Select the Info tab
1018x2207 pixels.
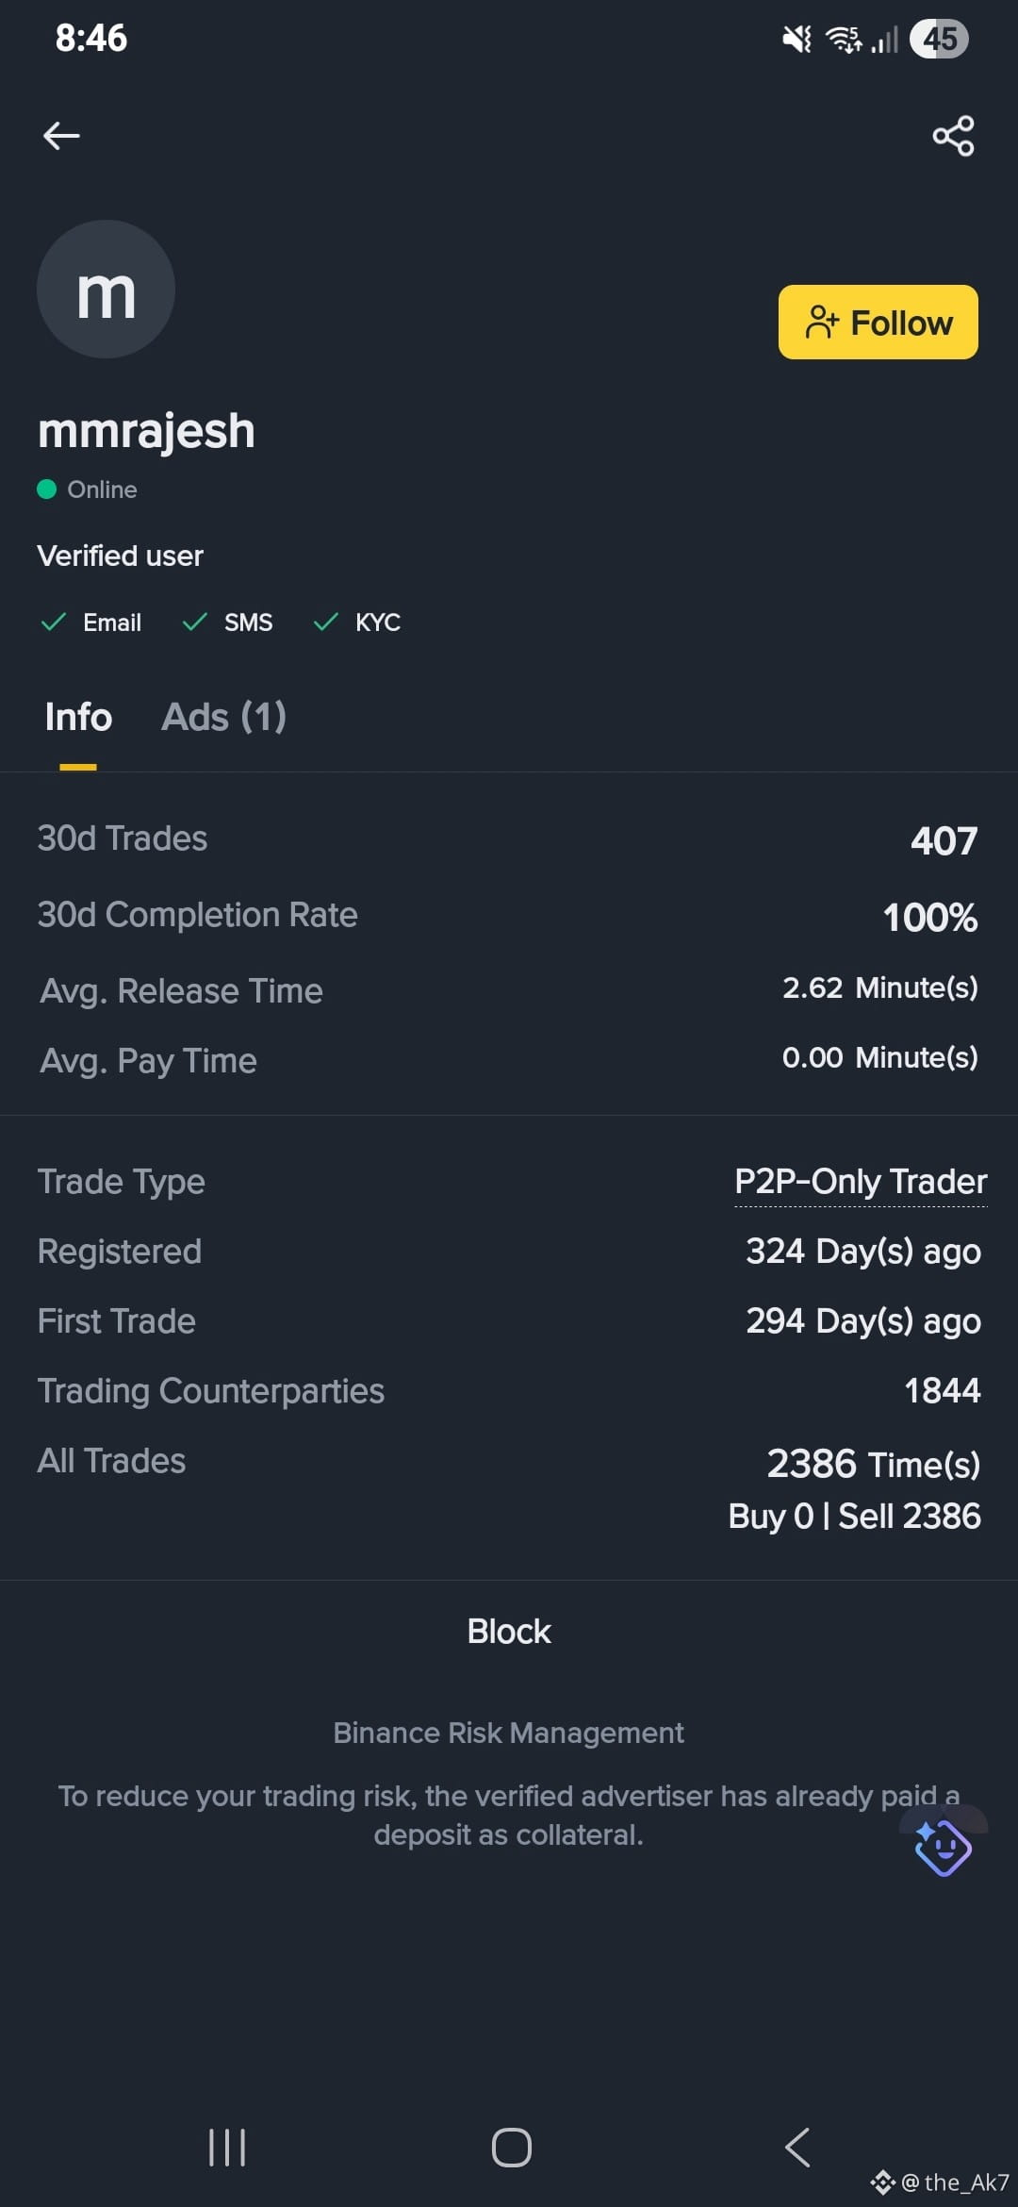click(x=78, y=717)
